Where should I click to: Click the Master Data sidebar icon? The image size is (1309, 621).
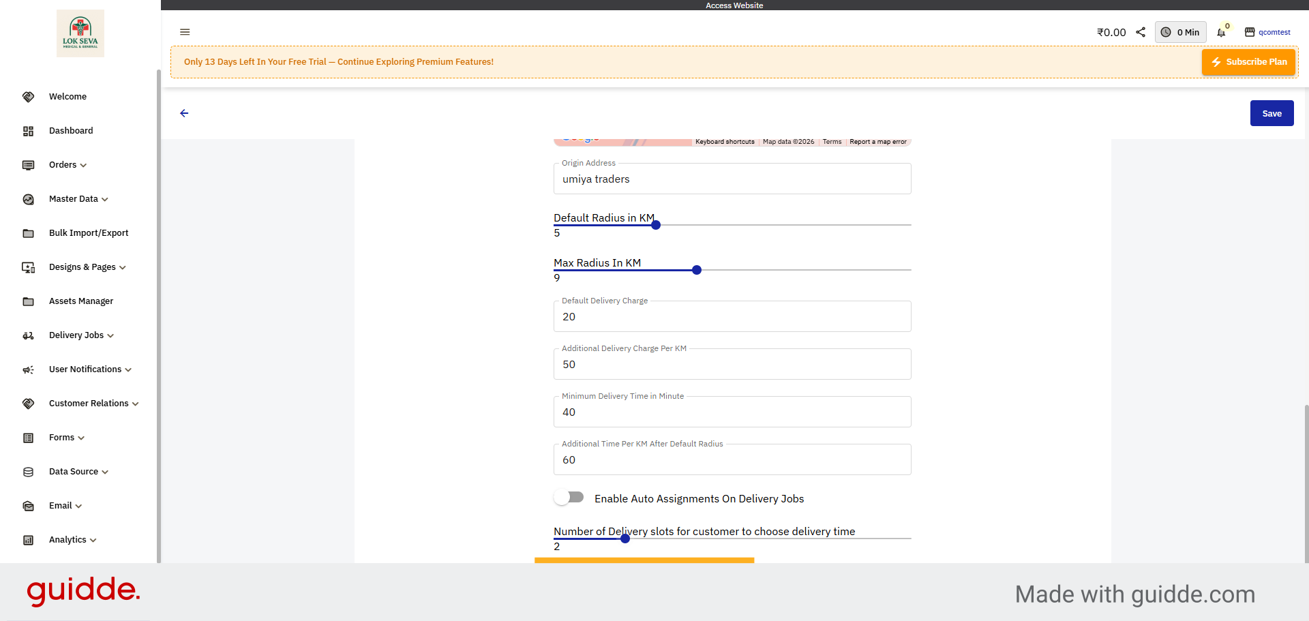click(28, 199)
